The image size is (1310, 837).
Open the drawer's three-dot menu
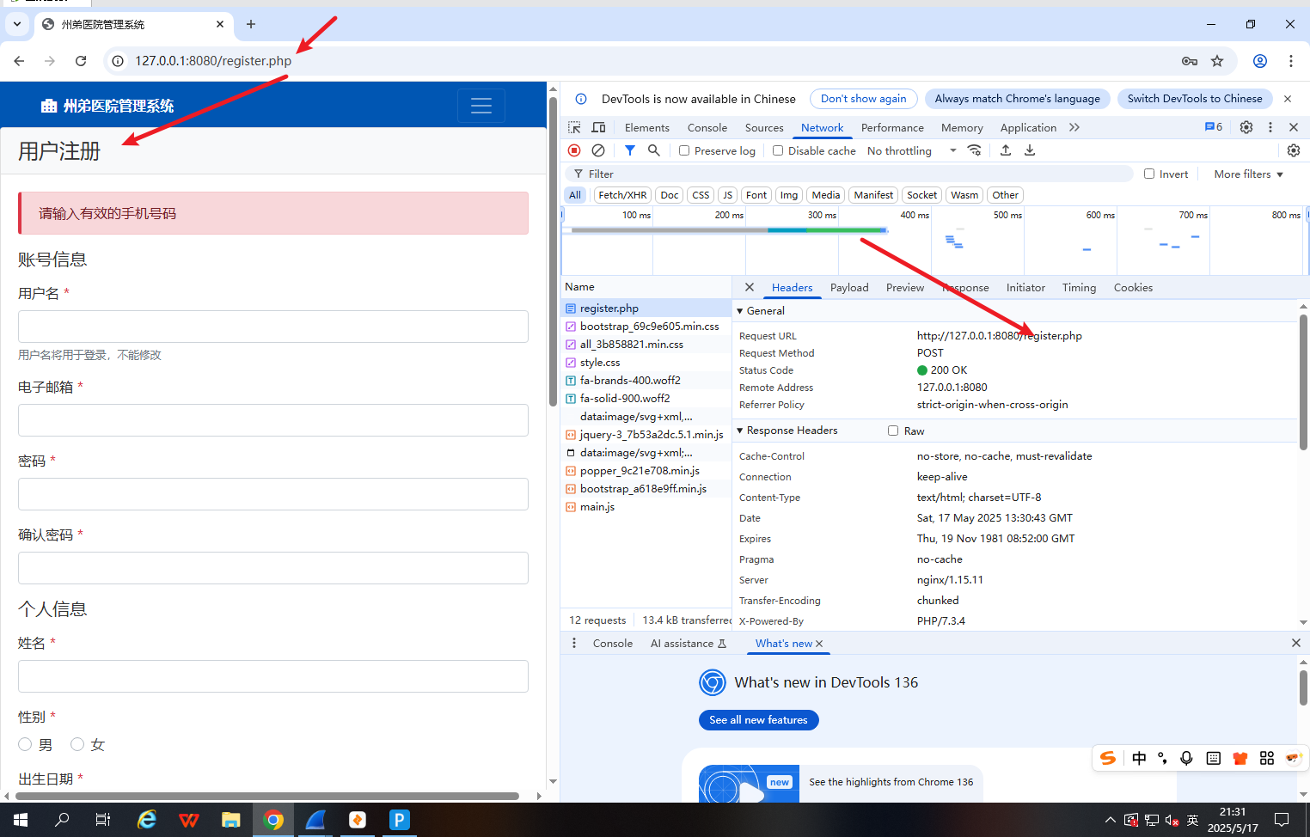[574, 643]
